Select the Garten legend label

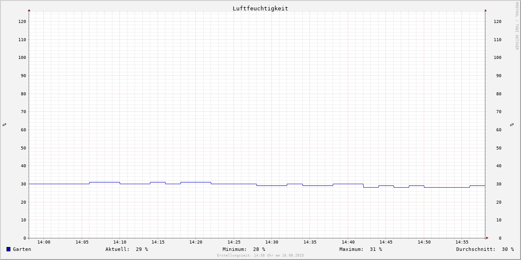click(22, 249)
